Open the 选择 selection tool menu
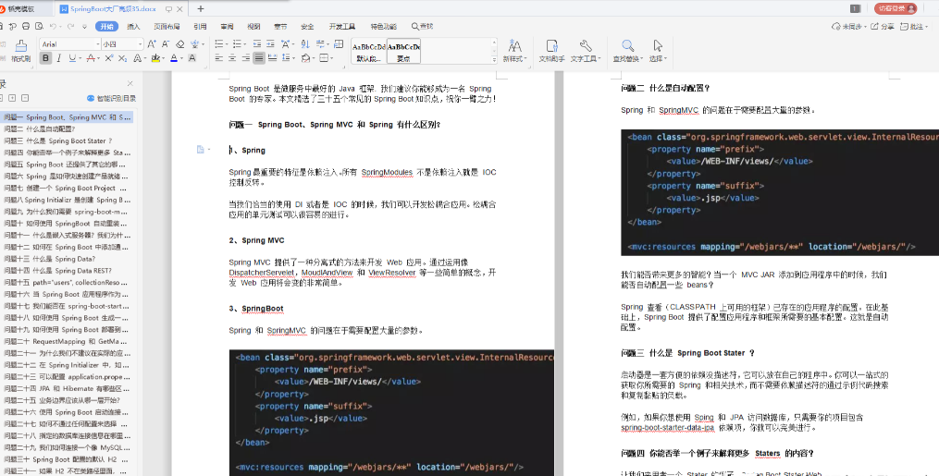This screenshot has height=476, width=939. [x=658, y=51]
